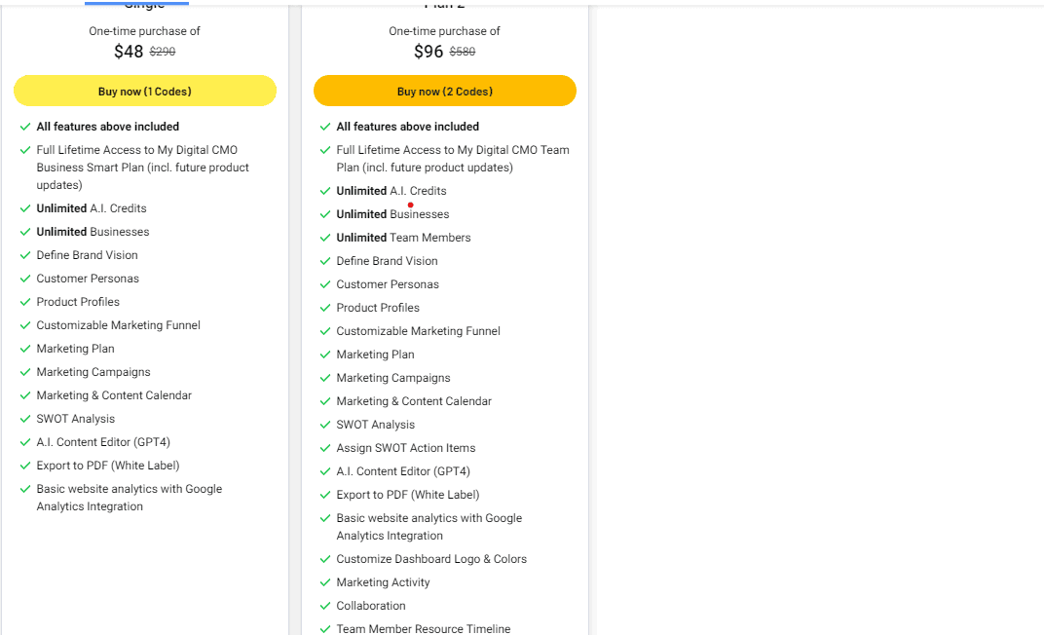Image resolution: width=1044 pixels, height=635 pixels.
Task: Click the checkmark beside A.I. Content Editor (GPT4)
Action: pyautogui.click(x=25, y=442)
